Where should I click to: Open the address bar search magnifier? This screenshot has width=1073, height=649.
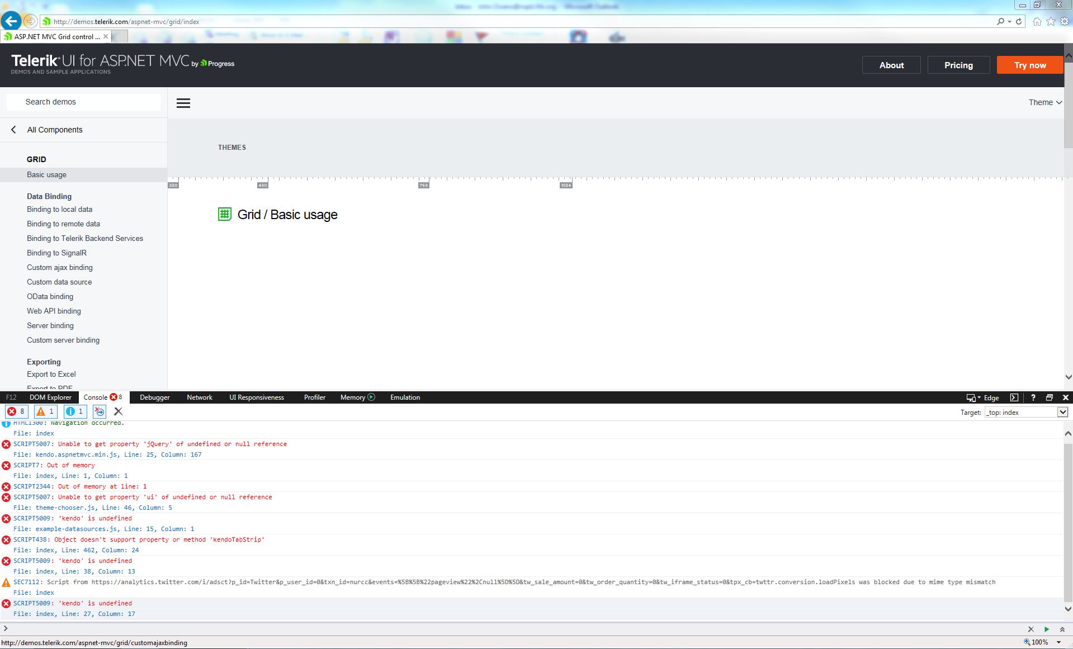coord(1000,21)
